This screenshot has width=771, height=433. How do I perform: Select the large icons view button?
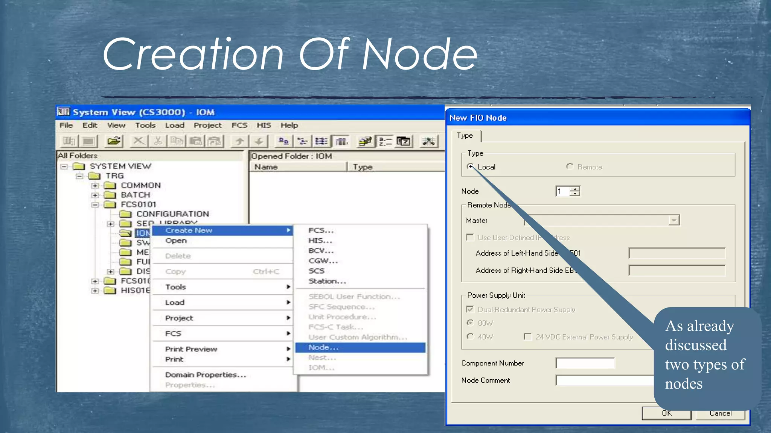283,141
